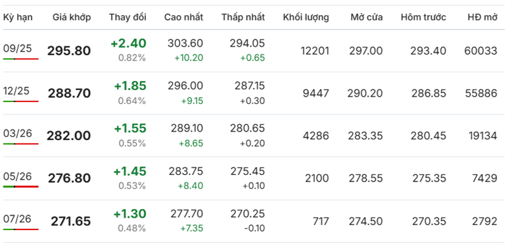The image size is (506, 244).
Task: Click volume value 4286
Action: tap(316, 135)
